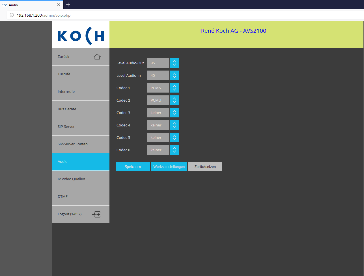Select the Audio sidebar item
The height and width of the screenshot is (276, 364).
(x=81, y=162)
